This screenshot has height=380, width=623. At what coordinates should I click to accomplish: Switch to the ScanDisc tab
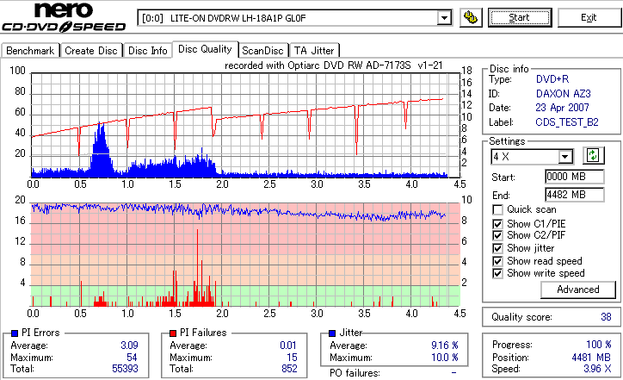[x=262, y=51]
